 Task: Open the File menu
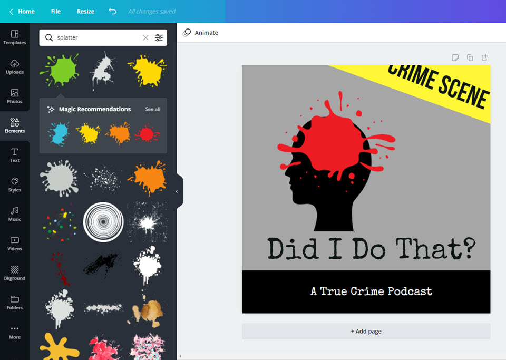[x=56, y=11]
